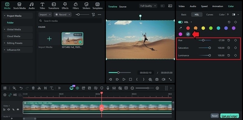Step back one frame in preview

(110, 79)
